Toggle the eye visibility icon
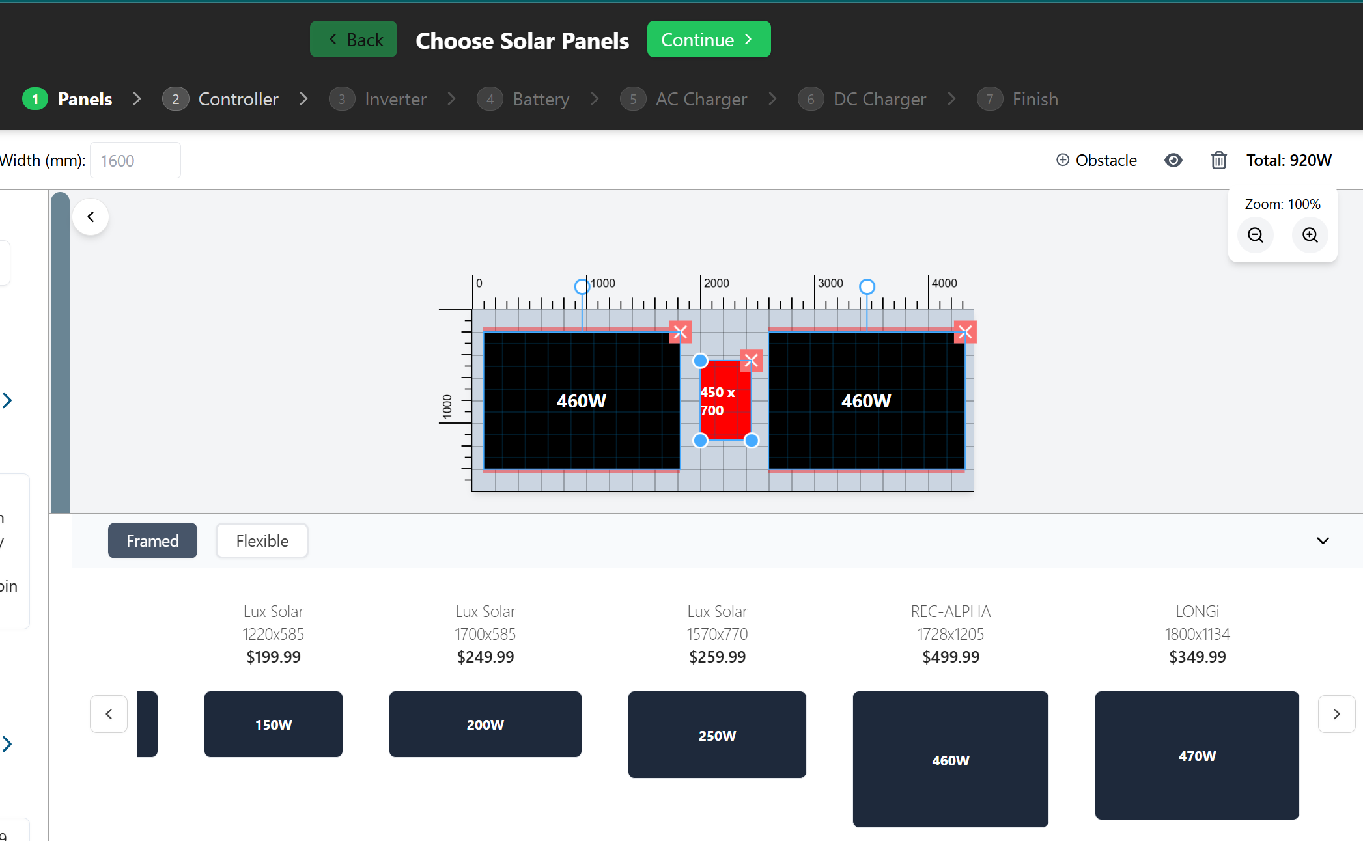 pos(1173,160)
